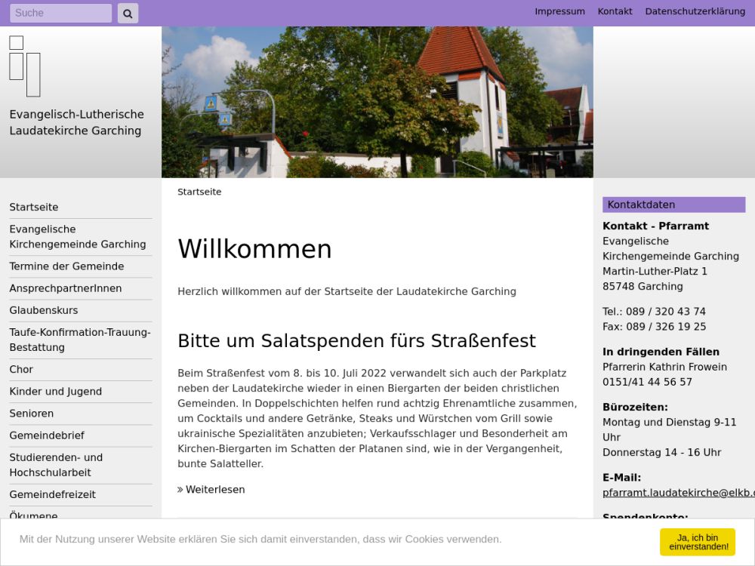Click the pfarramt.laudatekirche email address
Screen dimensions: 755x566
678,493
